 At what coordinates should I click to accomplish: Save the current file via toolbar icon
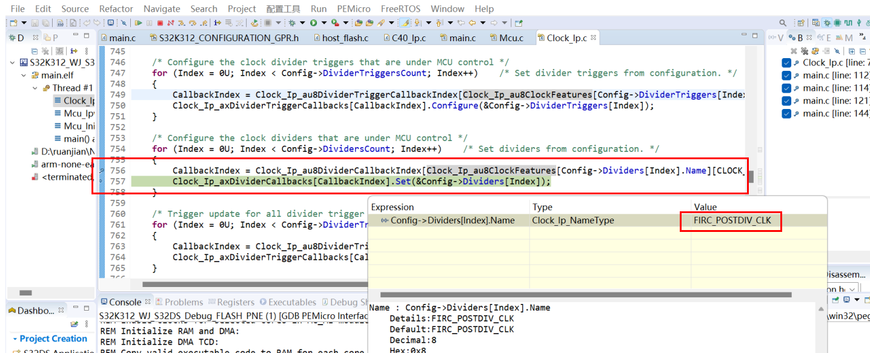(x=35, y=22)
